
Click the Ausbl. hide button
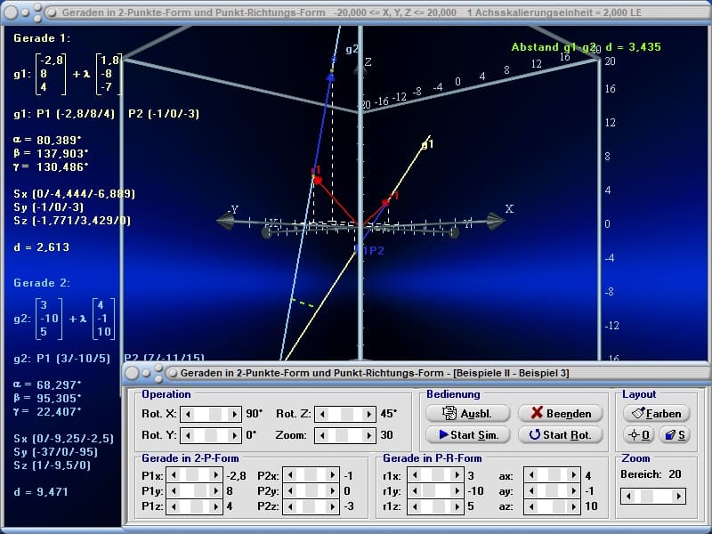pos(467,414)
